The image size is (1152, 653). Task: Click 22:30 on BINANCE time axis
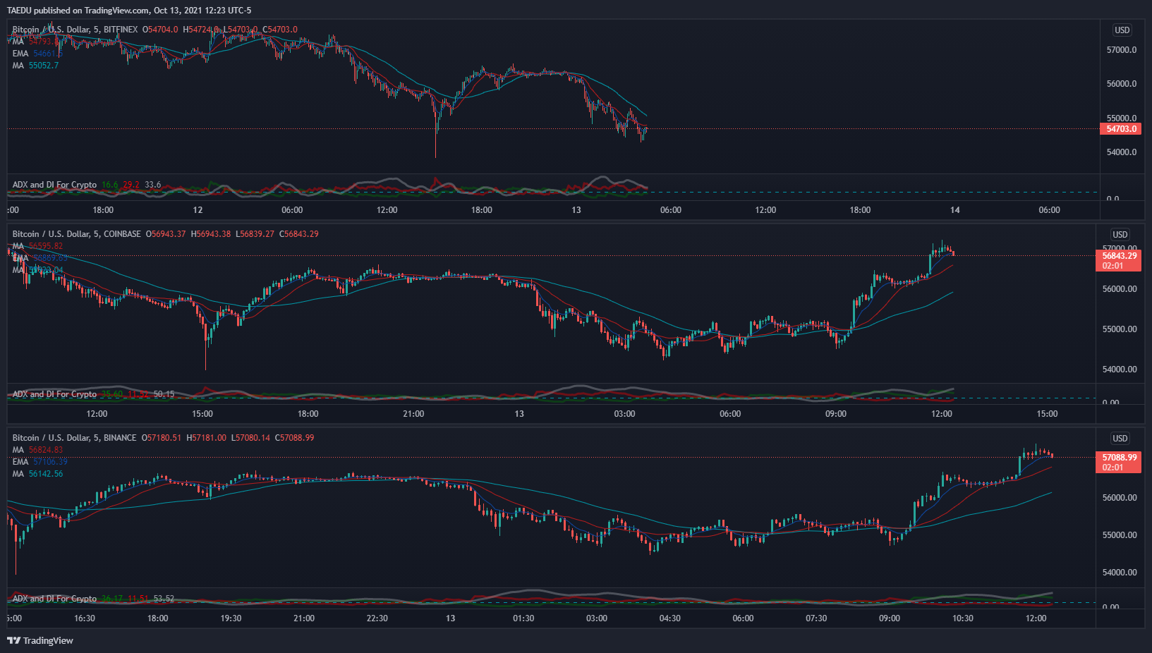377,618
